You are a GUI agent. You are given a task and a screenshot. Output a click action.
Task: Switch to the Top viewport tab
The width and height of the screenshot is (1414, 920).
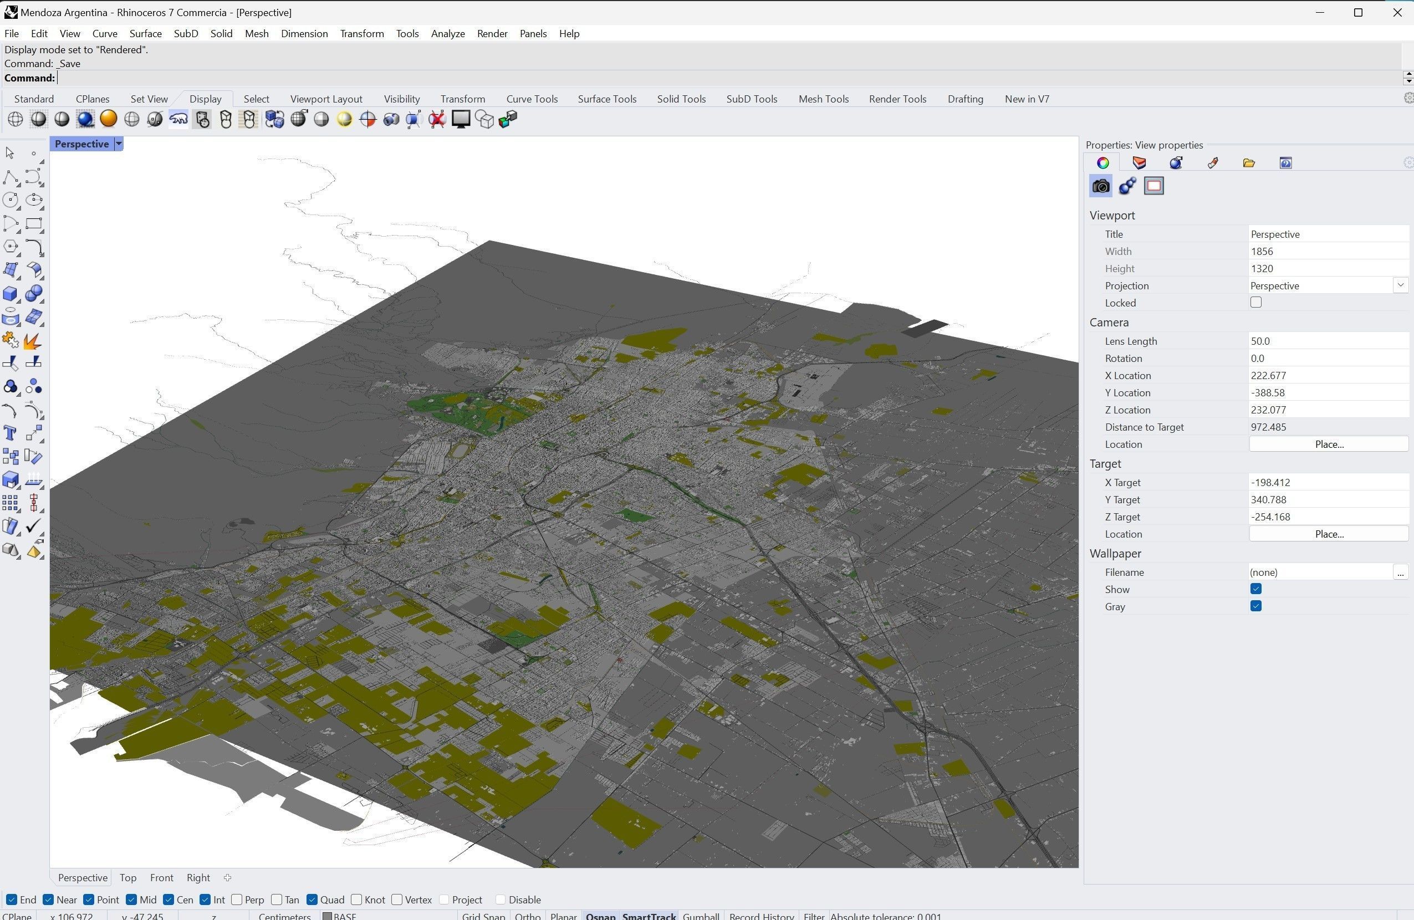coord(127,878)
